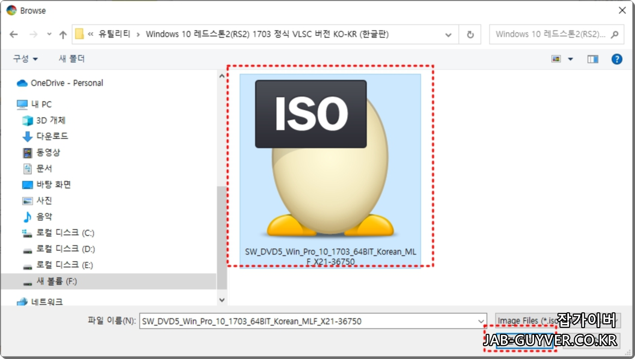
Task: Open the 다운로드 folder
Action: tap(45, 136)
